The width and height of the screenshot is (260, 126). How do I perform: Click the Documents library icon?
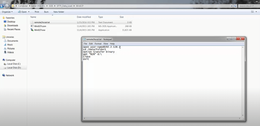click(5, 41)
